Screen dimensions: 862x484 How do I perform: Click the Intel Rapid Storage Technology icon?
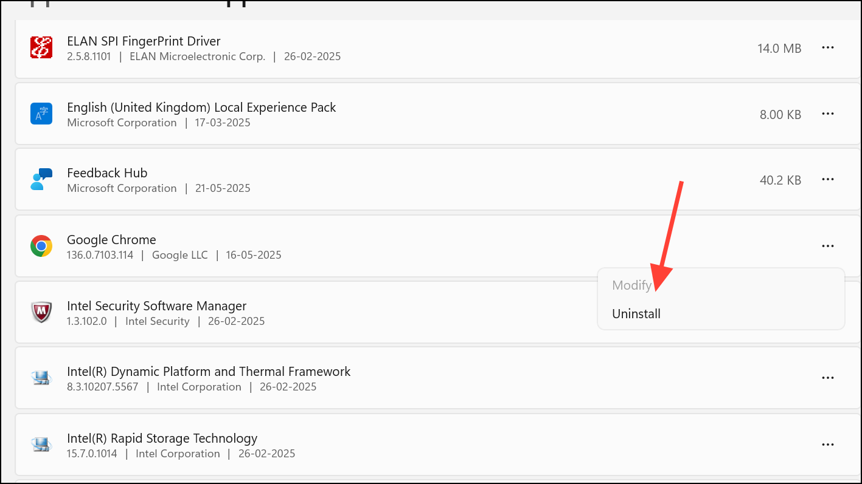(x=41, y=445)
